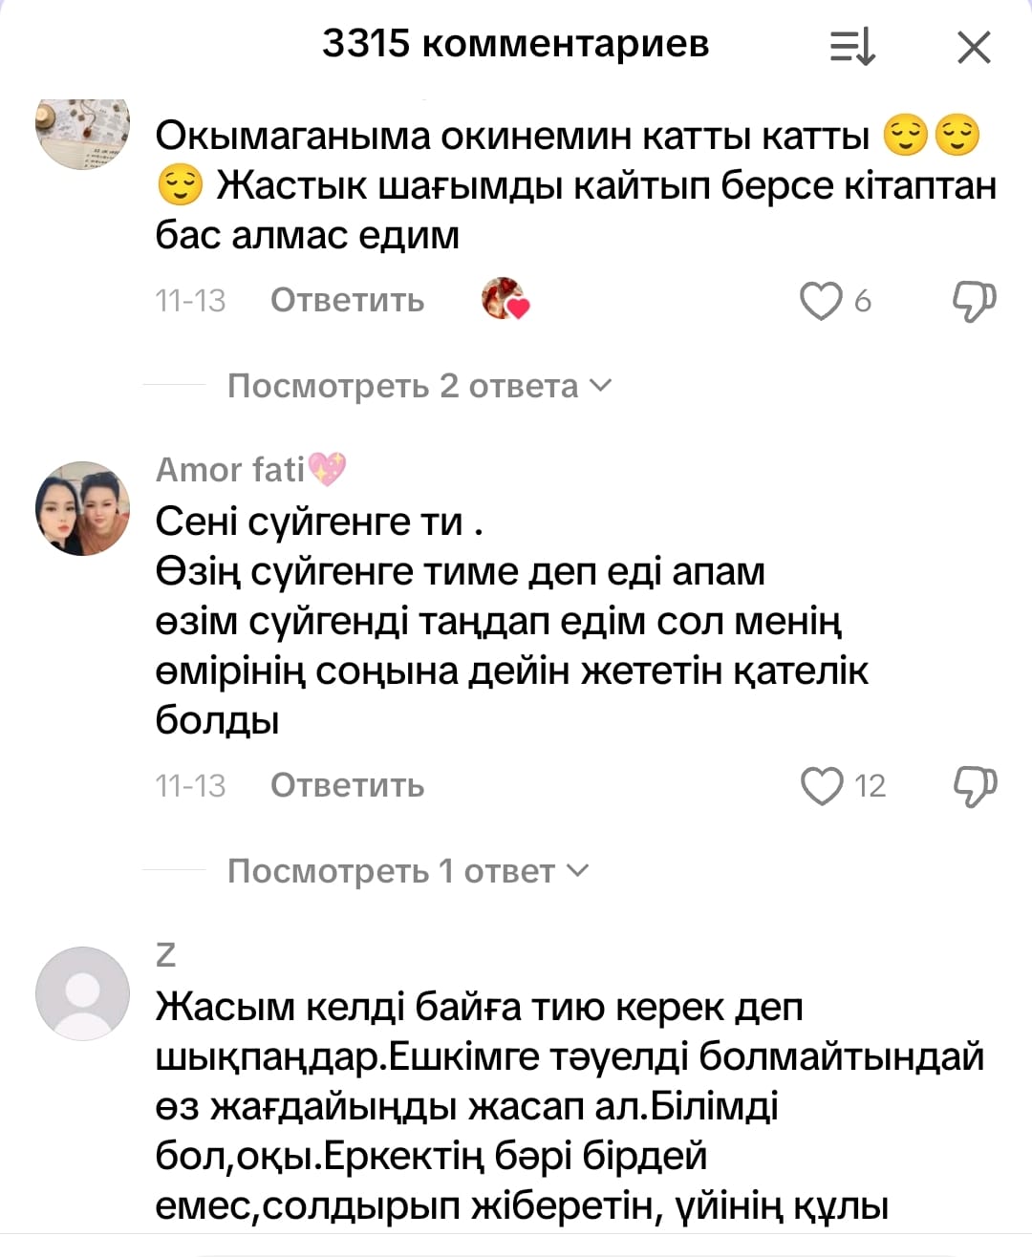Tap the small creator-liked avatar with heart

click(x=505, y=299)
